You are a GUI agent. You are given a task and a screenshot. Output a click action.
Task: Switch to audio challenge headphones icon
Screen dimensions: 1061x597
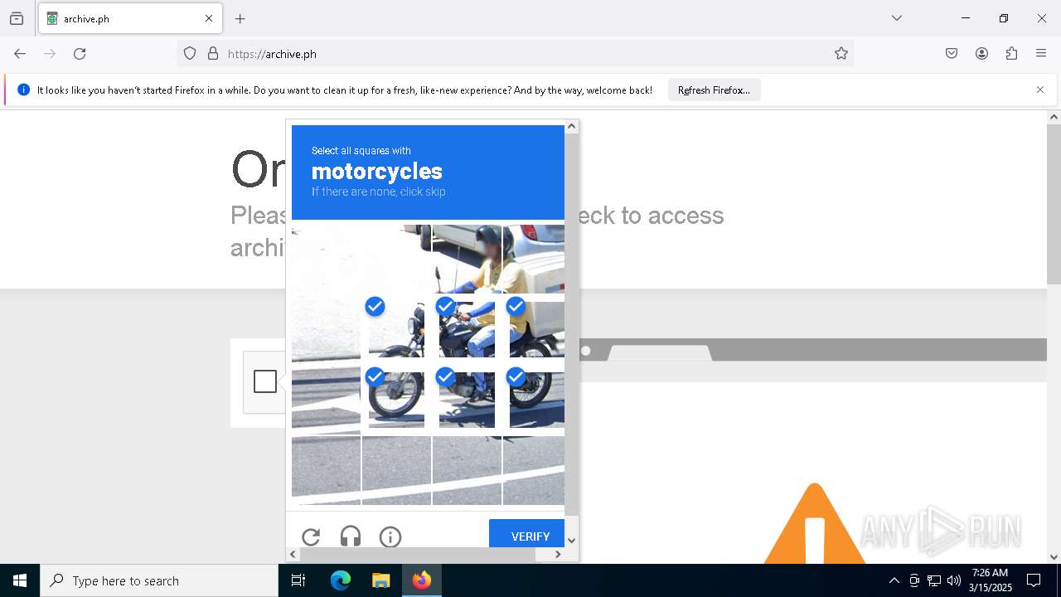point(351,537)
